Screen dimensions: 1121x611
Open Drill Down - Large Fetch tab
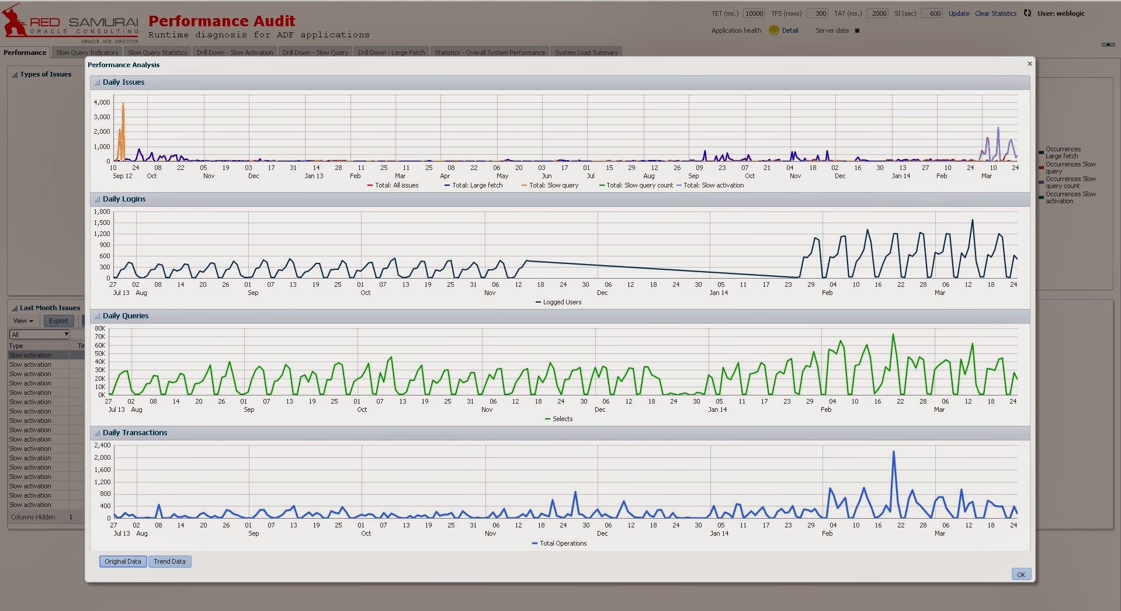click(x=391, y=53)
